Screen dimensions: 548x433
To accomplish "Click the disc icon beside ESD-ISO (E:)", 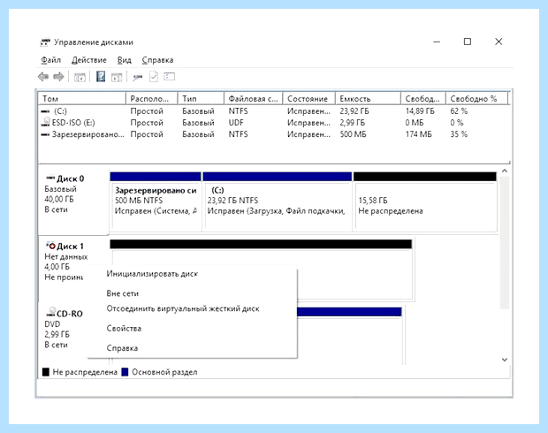I will (45, 122).
